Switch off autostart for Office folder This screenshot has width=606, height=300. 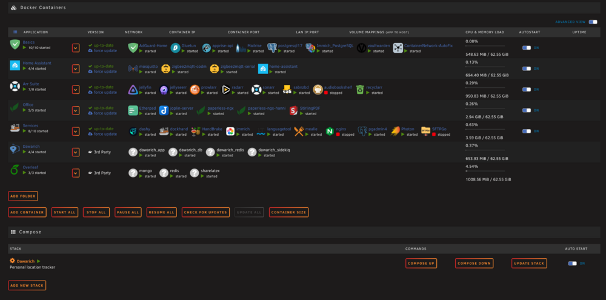pyautogui.click(x=527, y=110)
